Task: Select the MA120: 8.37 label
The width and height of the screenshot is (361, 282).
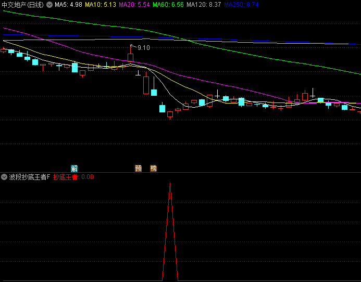Action: click(x=204, y=5)
